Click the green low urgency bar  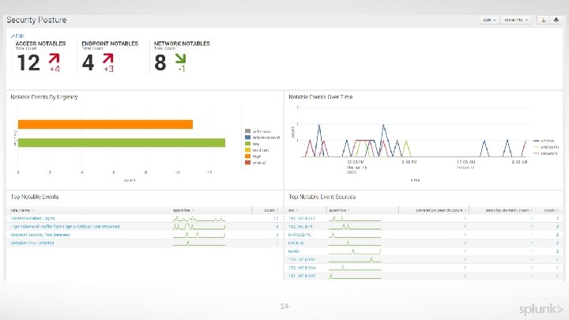click(x=122, y=142)
